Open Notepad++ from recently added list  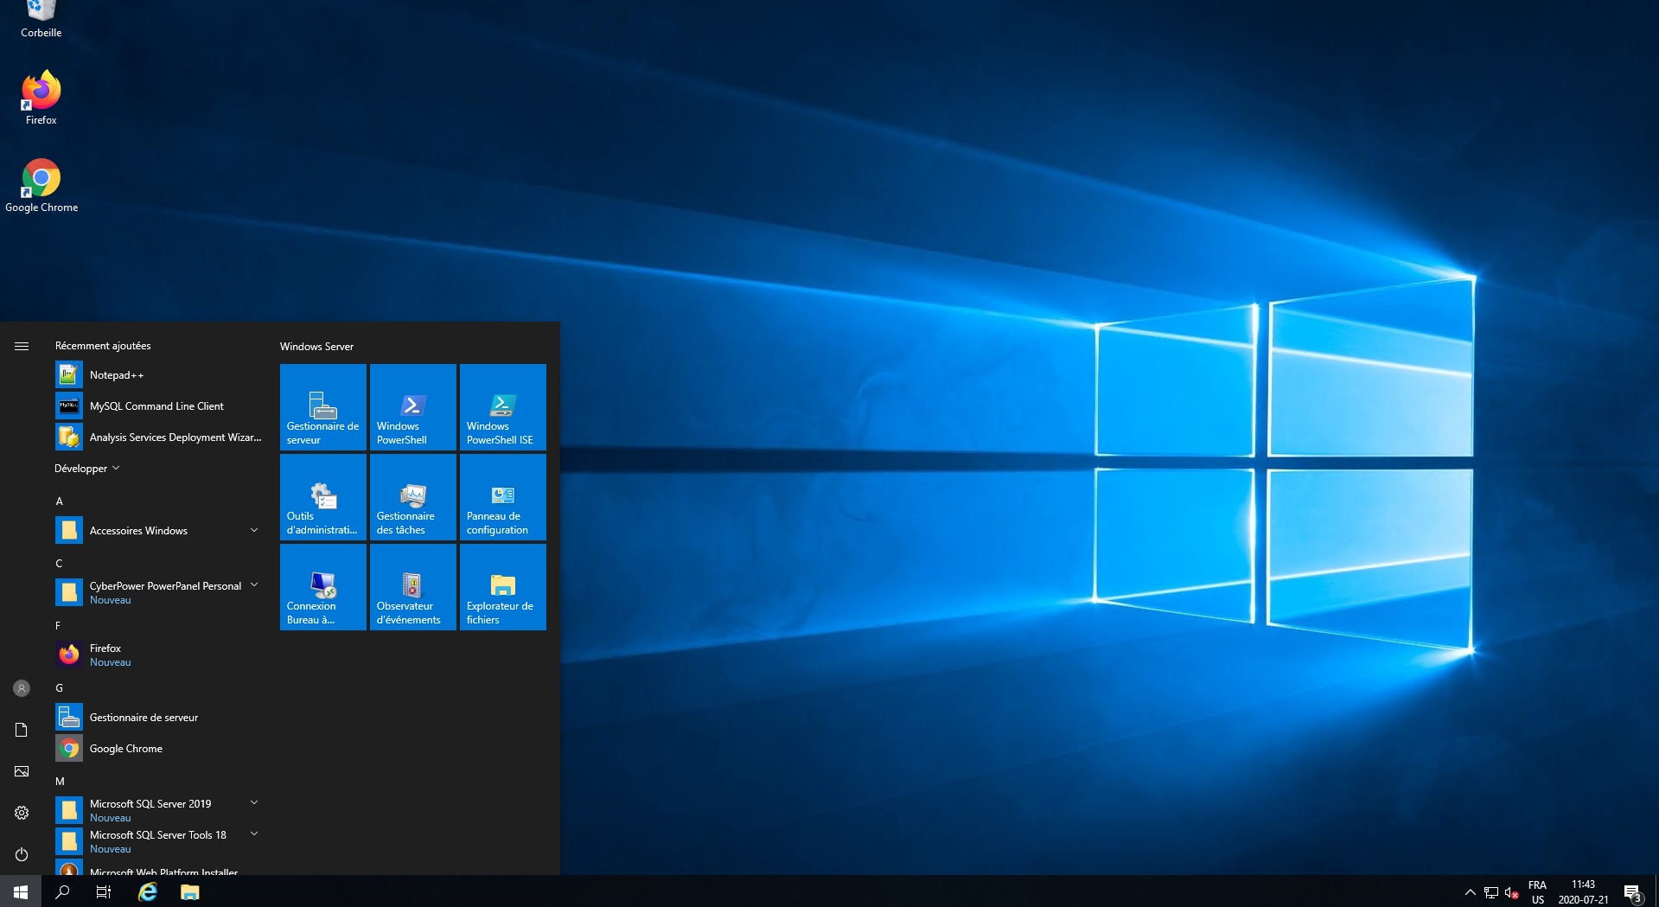(117, 375)
